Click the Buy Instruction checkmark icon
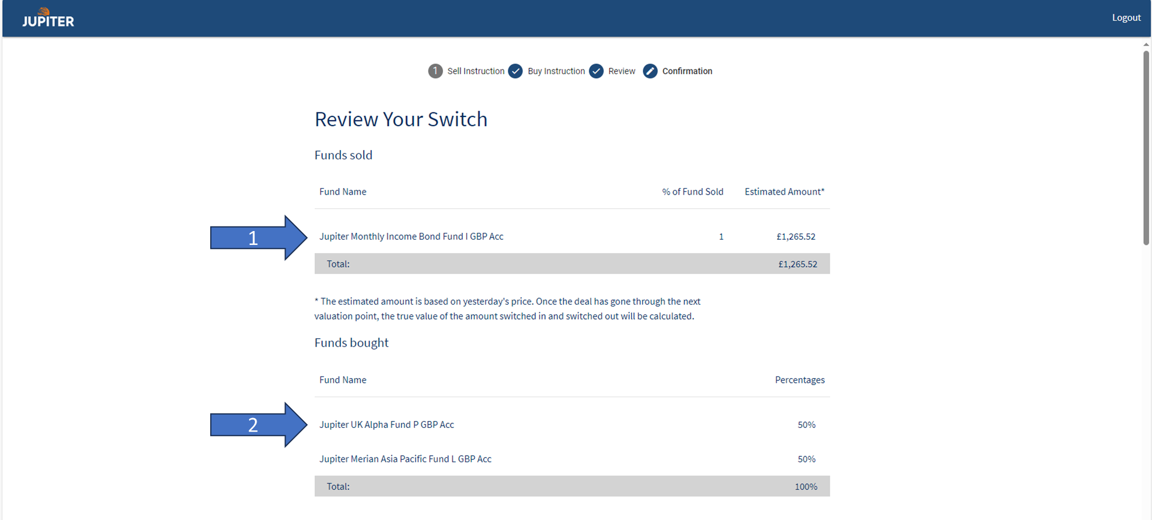This screenshot has height=520, width=1152. (515, 71)
